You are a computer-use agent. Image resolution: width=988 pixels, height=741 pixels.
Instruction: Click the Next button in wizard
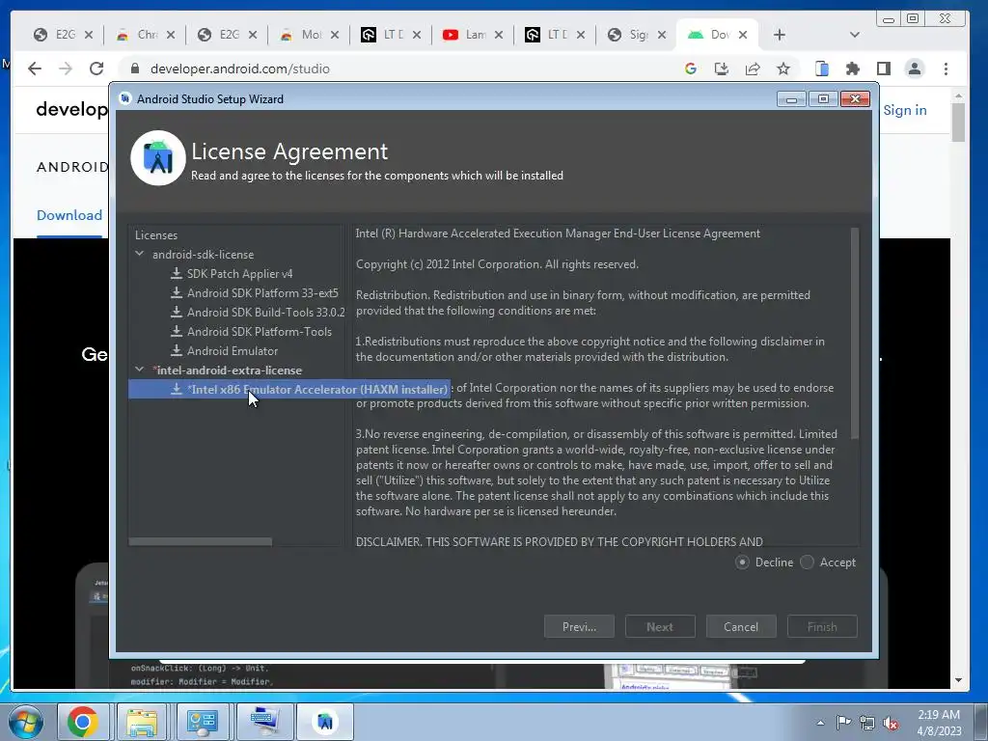[x=660, y=626]
